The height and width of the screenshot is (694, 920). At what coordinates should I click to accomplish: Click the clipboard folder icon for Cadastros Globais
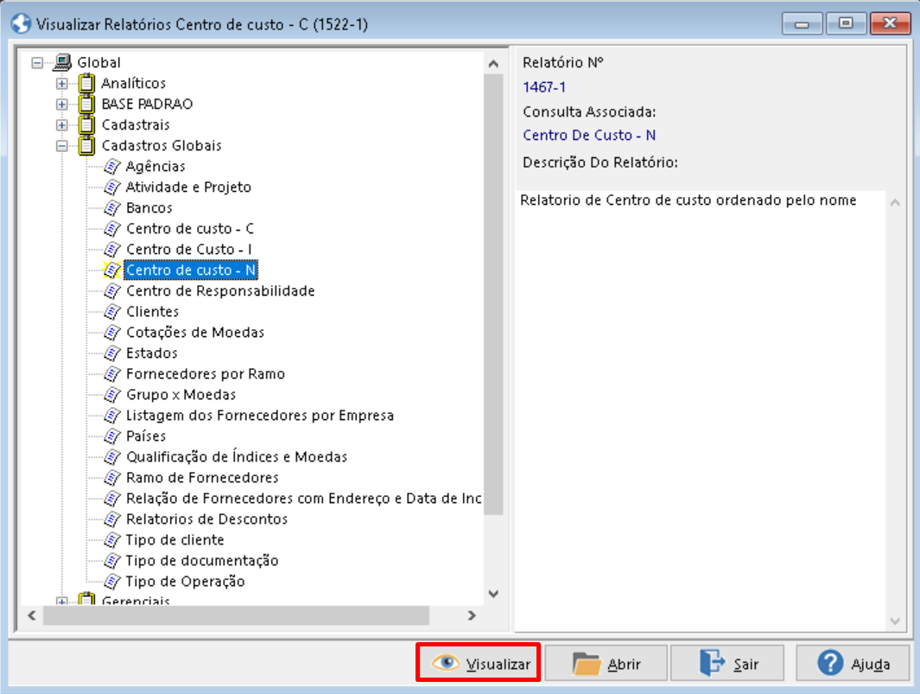click(86, 145)
